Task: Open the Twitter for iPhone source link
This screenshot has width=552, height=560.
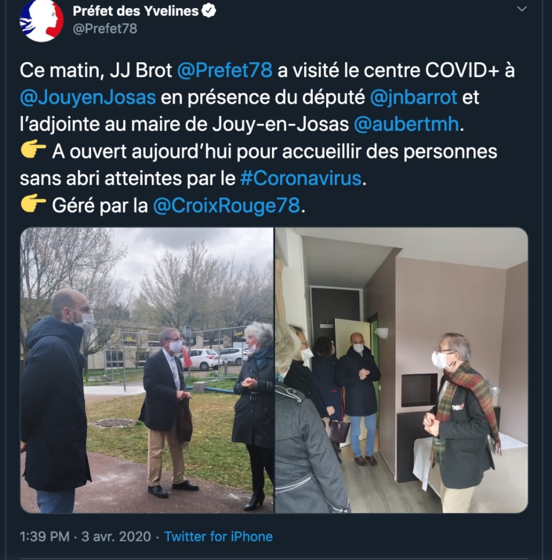Action: point(218,536)
